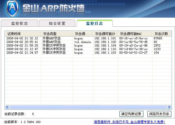Click attack count 1233

click(x=157, y=49)
